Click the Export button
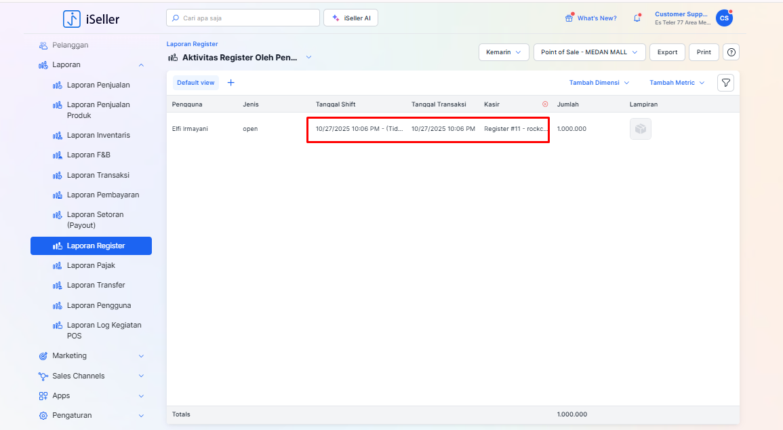This screenshot has height=430, width=783. pos(667,52)
